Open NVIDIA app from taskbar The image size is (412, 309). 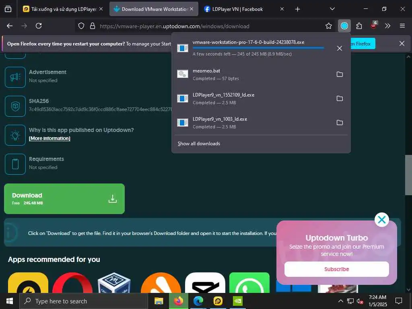[x=238, y=301]
